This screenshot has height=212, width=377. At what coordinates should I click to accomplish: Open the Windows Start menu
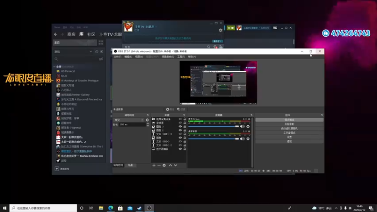(x=5, y=208)
